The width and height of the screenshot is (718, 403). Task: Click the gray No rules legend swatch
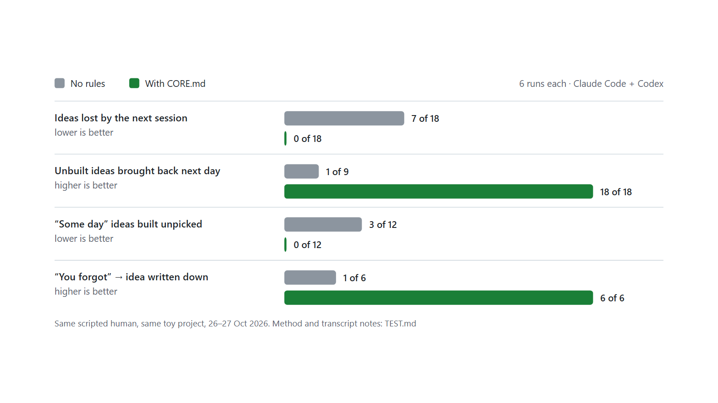60,83
